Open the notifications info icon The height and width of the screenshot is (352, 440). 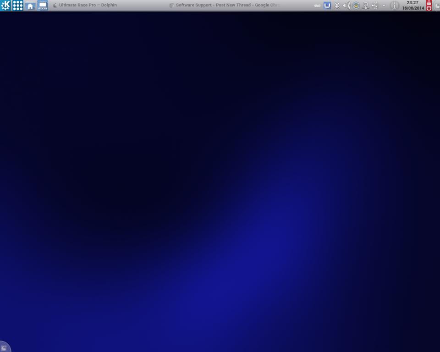coord(394,5)
